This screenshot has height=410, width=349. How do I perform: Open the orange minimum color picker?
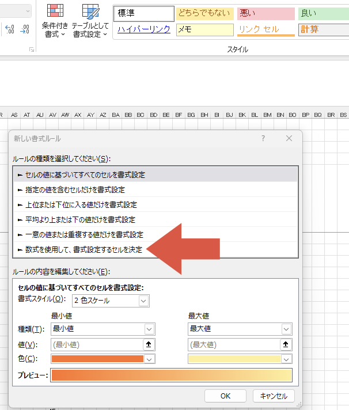click(x=103, y=359)
